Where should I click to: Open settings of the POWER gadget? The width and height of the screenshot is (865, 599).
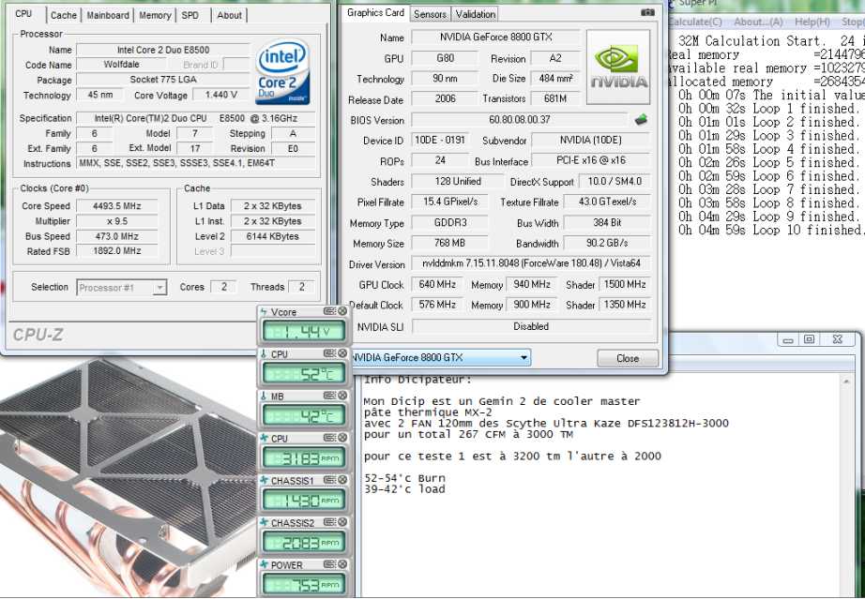tap(329, 564)
